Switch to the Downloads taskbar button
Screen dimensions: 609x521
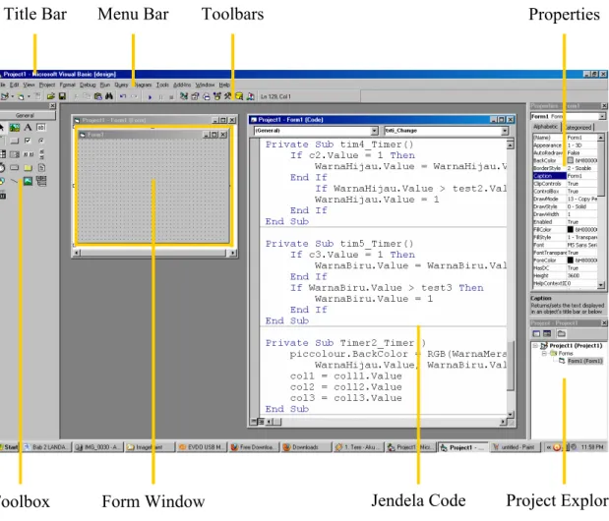click(x=305, y=447)
